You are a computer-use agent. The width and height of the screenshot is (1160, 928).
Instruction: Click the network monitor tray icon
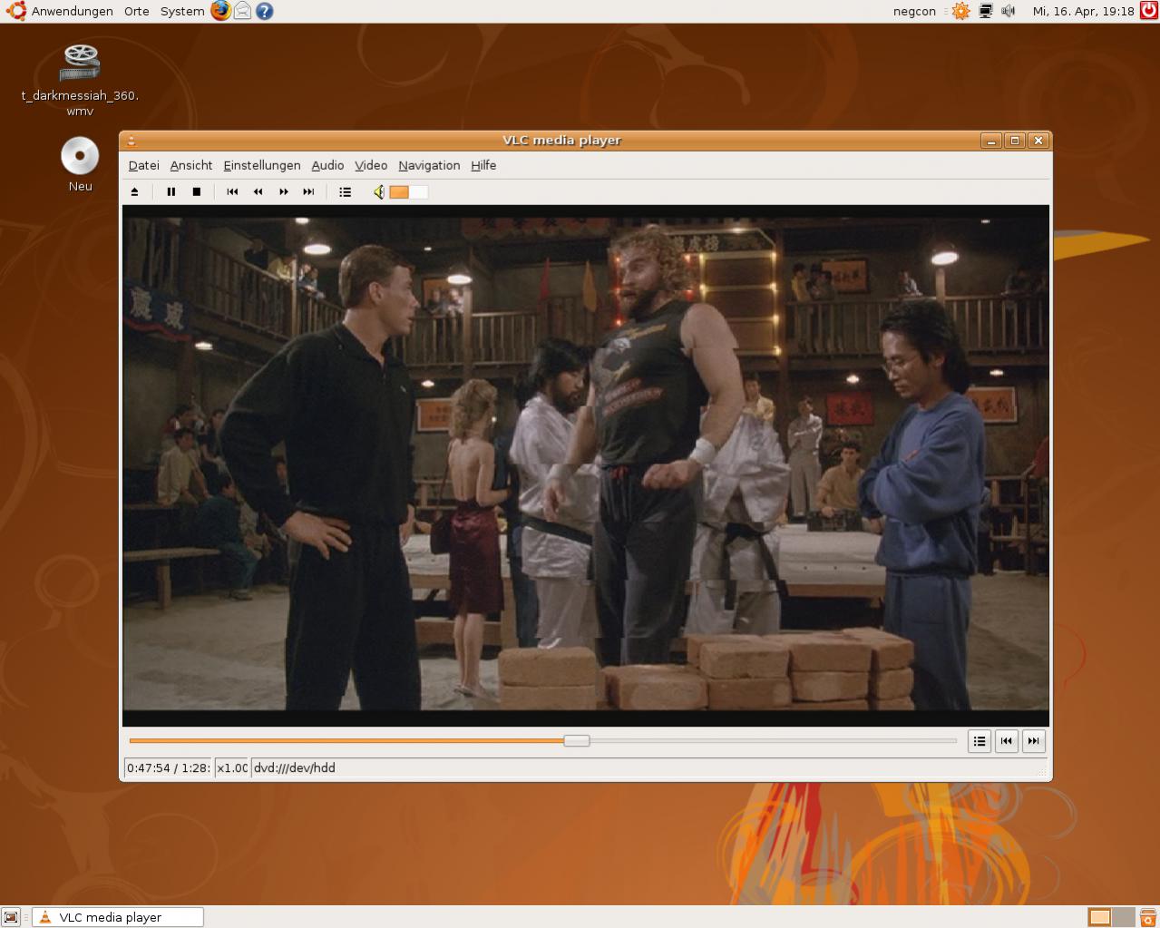(x=985, y=11)
